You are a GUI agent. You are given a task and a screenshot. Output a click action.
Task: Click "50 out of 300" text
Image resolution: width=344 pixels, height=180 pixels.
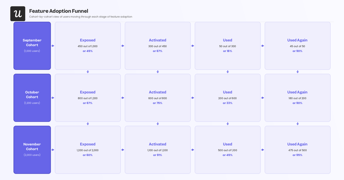pos(228,46)
